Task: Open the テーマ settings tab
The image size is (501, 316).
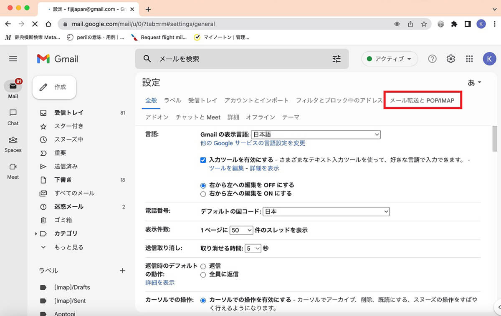Action: (291, 117)
